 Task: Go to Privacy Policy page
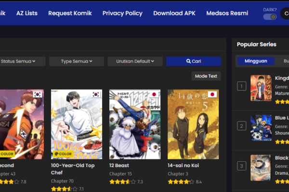point(122,13)
